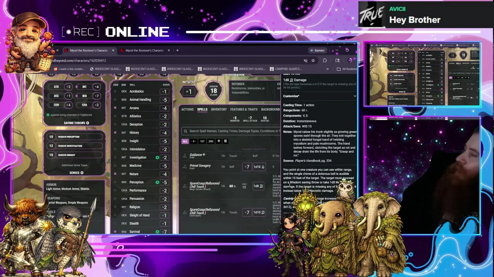This screenshot has height=277, width=494.
Task: Click the dndbeyond address bar URL
Action: (79, 60)
